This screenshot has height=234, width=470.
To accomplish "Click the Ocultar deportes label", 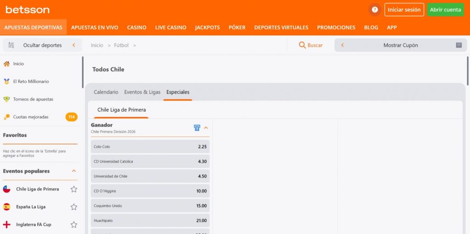I will click(x=43, y=45).
